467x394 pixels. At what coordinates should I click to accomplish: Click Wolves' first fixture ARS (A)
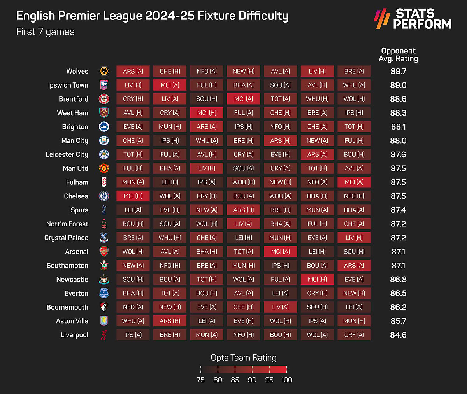point(133,71)
